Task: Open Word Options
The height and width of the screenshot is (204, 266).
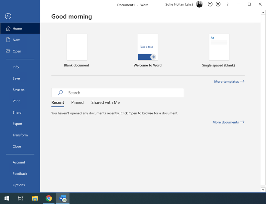Action: click(20, 185)
